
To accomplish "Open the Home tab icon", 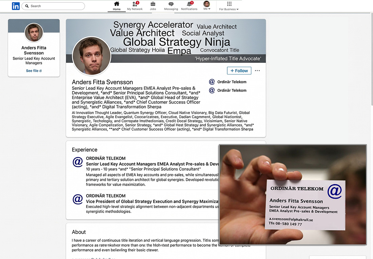I will pos(117,4).
